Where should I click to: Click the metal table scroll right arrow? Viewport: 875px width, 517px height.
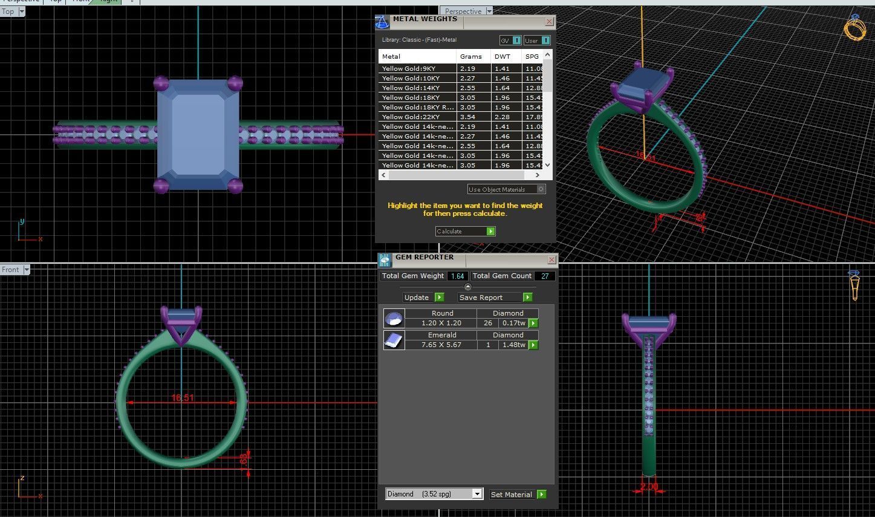(x=538, y=175)
